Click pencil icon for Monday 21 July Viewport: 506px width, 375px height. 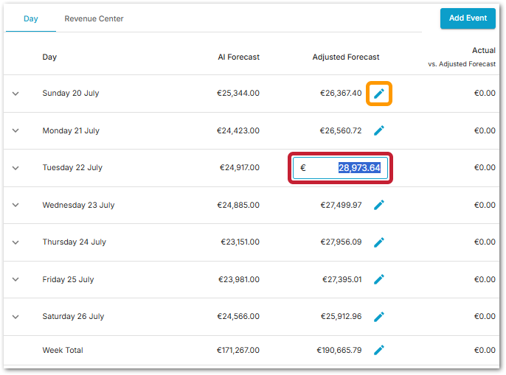click(x=379, y=130)
